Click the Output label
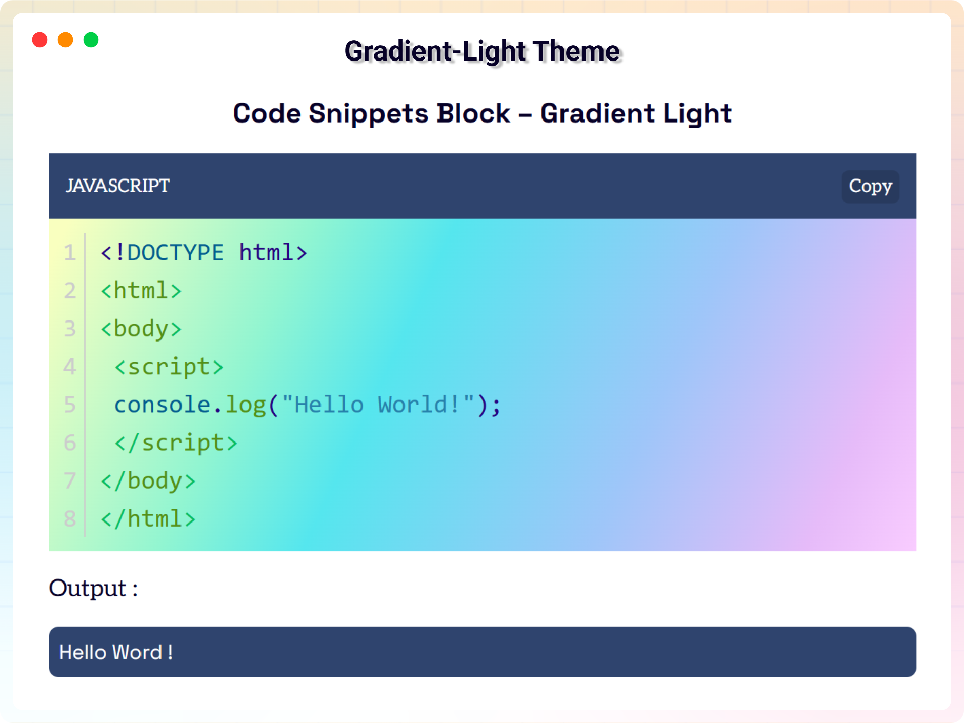This screenshot has width=964, height=723. [93, 588]
